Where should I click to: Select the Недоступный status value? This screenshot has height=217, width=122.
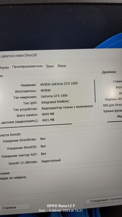[51, 161]
